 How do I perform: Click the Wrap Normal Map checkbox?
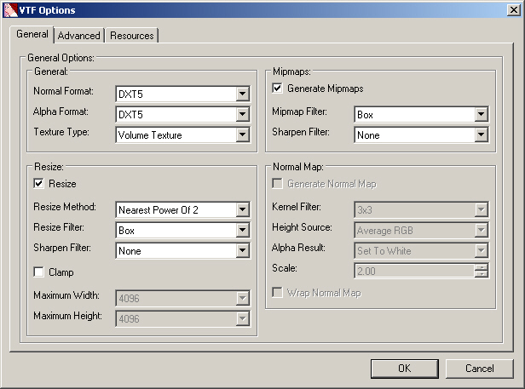pos(277,293)
